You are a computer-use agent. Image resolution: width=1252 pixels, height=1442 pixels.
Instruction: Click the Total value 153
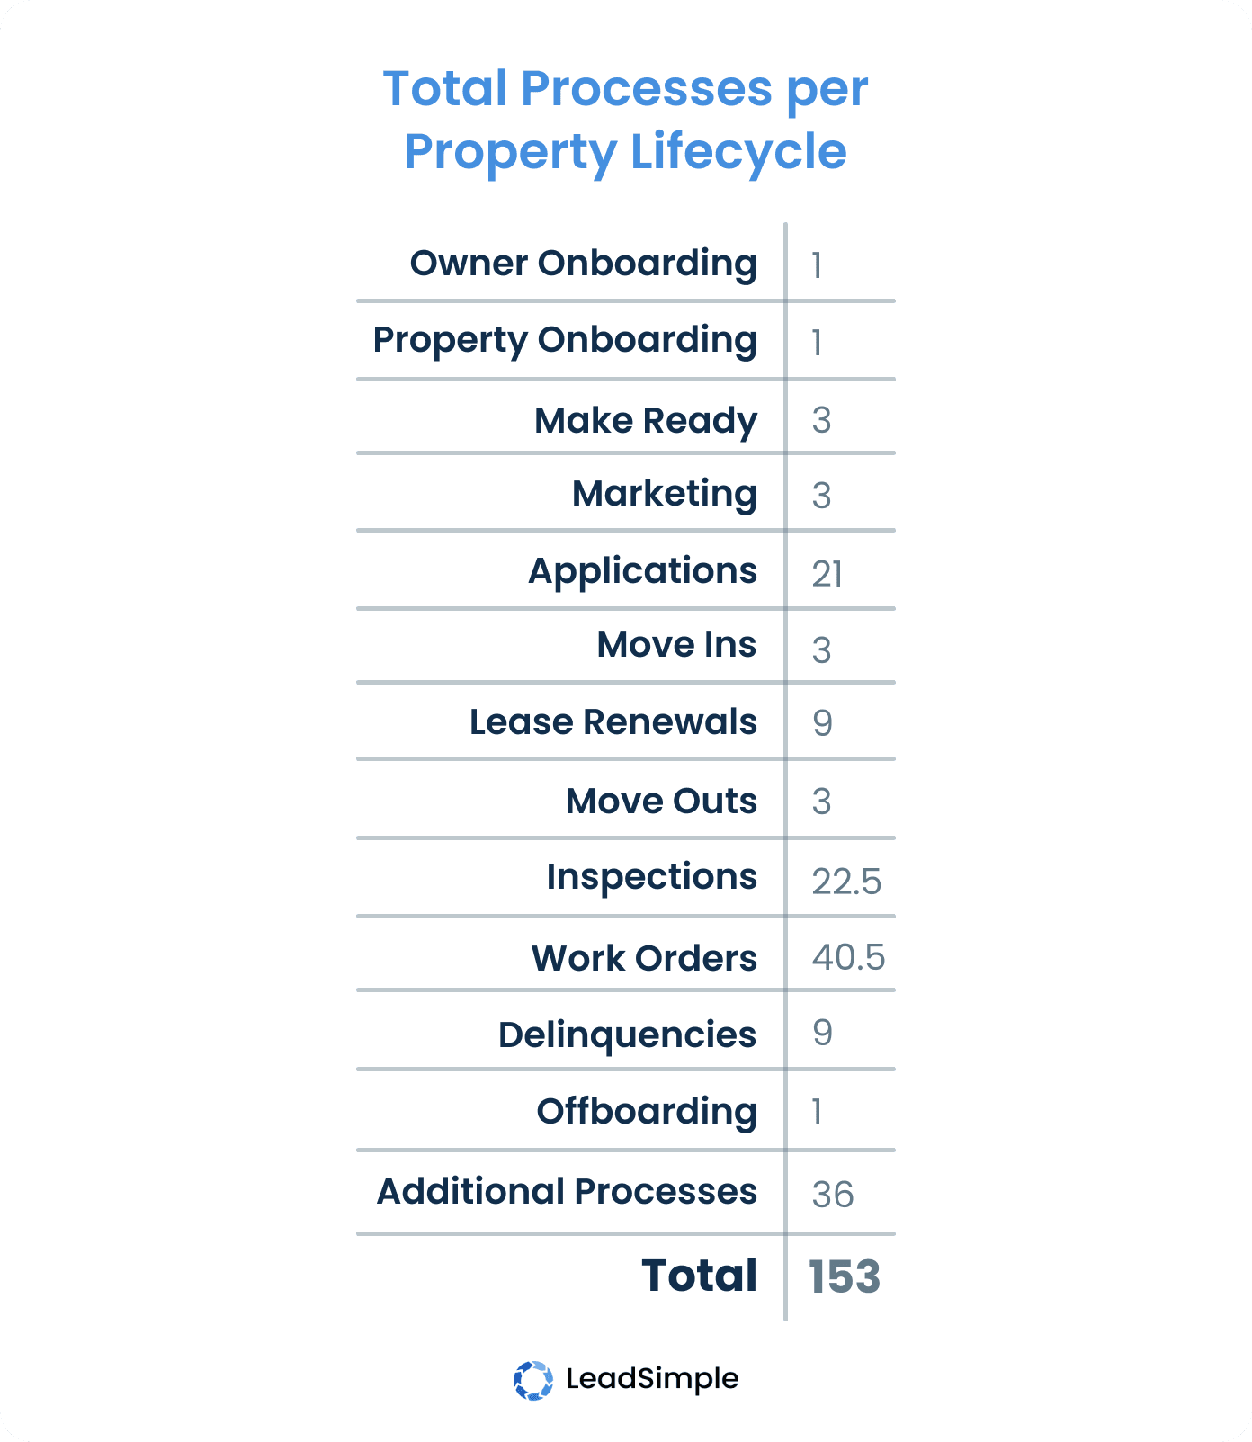(844, 1276)
